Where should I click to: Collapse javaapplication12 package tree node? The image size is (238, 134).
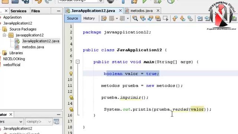[4, 35]
